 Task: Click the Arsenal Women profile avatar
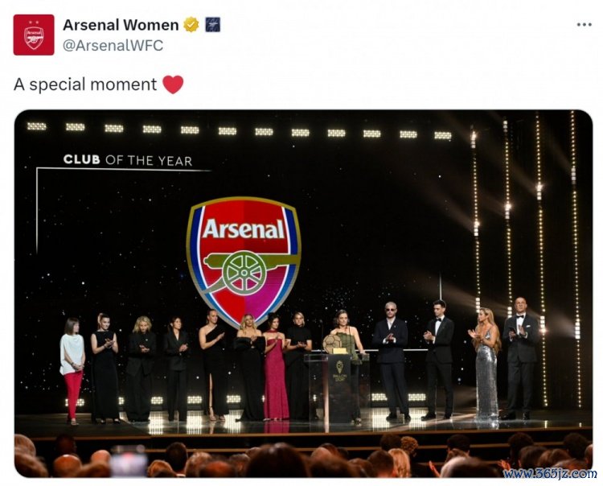[x=34, y=35]
